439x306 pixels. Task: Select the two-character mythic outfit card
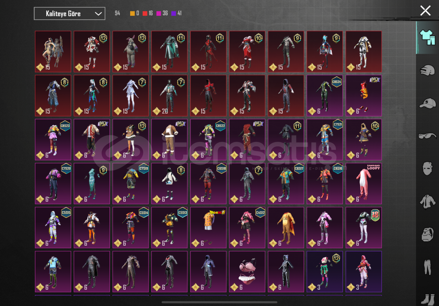point(53,52)
